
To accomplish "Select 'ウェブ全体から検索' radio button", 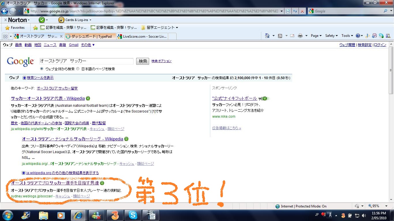I will tap(42, 69).
